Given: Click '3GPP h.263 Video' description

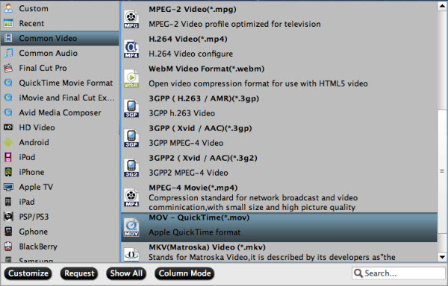Looking at the screenshot, I should pos(181,113).
